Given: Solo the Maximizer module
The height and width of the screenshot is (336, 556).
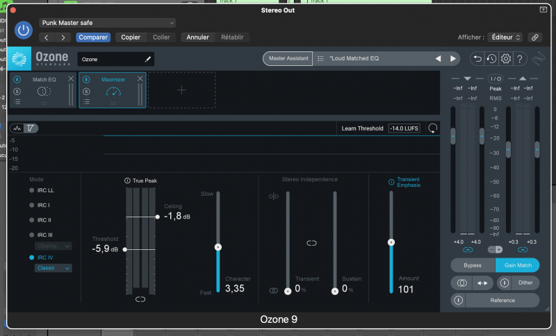Looking at the screenshot, I should click(x=86, y=91).
